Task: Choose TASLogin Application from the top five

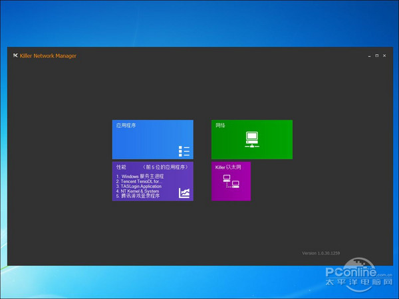Action: pos(141,186)
